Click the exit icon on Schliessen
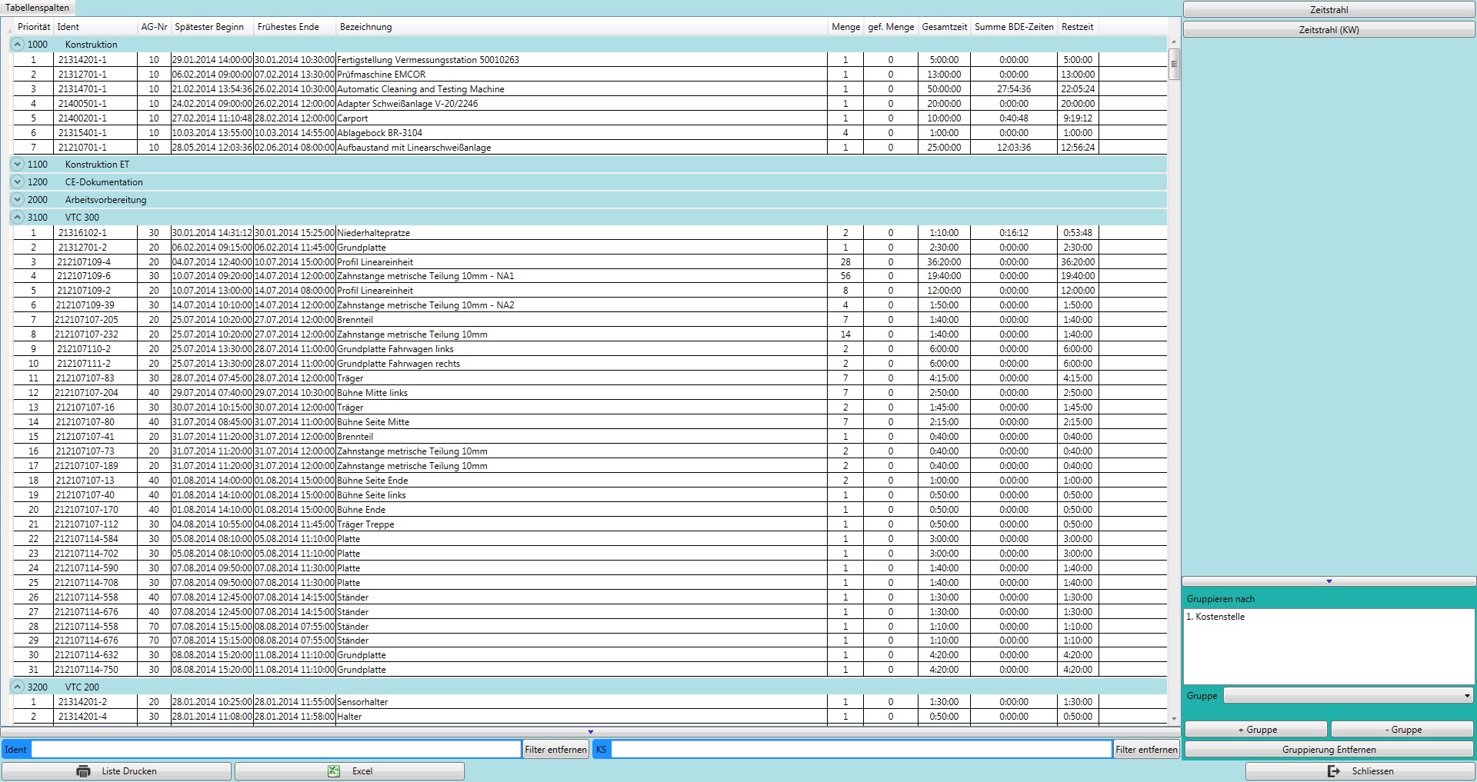The image size is (1477, 782). (x=1334, y=771)
